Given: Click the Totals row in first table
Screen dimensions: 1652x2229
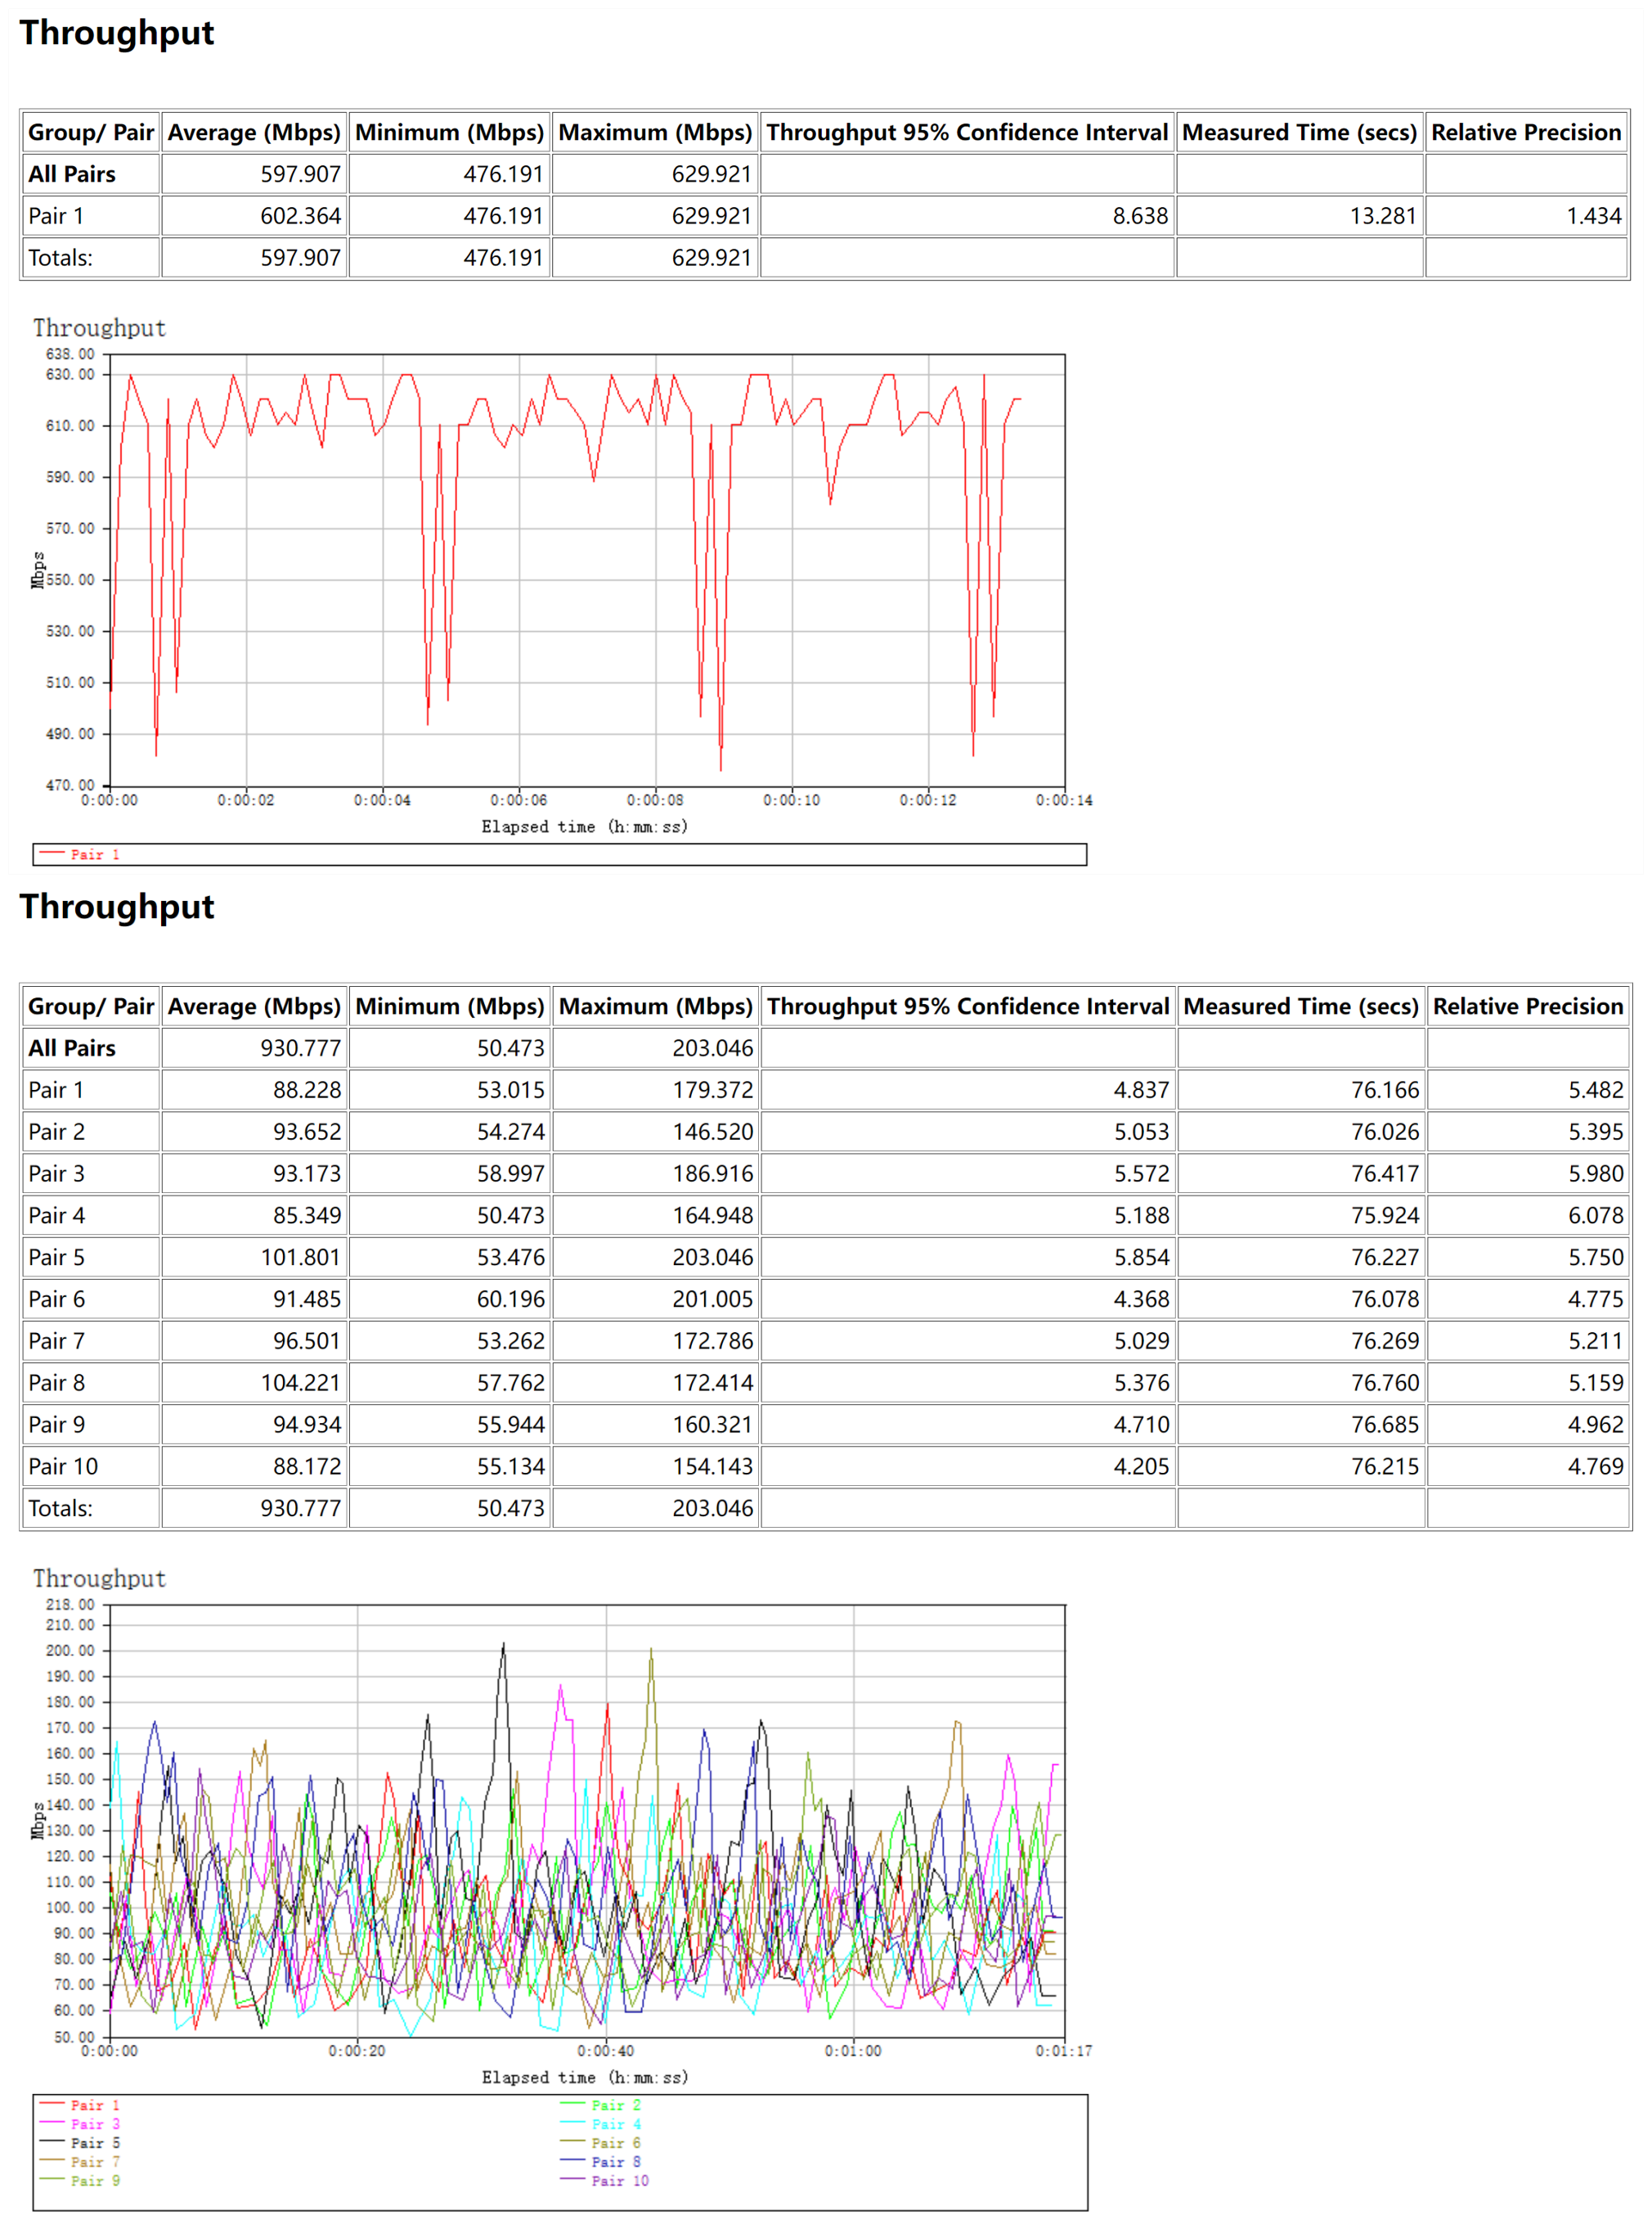Looking at the screenshot, I should click(x=60, y=258).
